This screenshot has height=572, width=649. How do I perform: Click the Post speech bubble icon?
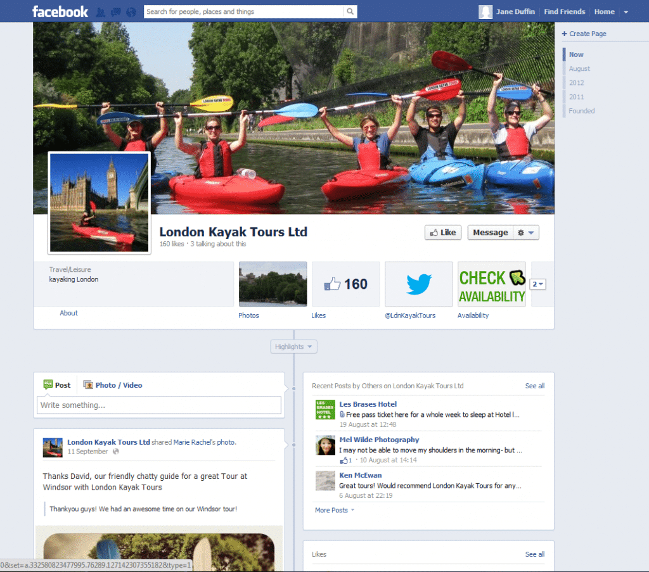(48, 385)
